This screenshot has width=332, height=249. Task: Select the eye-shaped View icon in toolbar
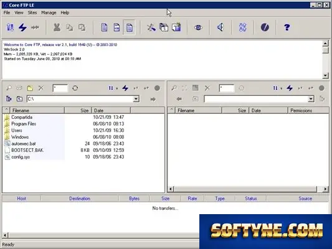(198, 27)
